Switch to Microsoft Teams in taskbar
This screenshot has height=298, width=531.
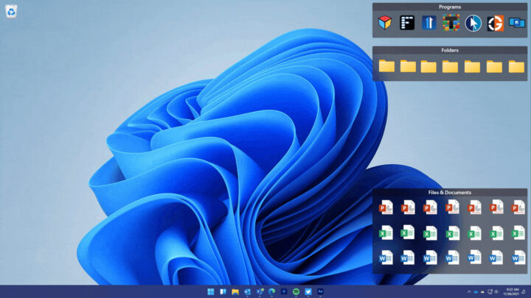[260, 291]
